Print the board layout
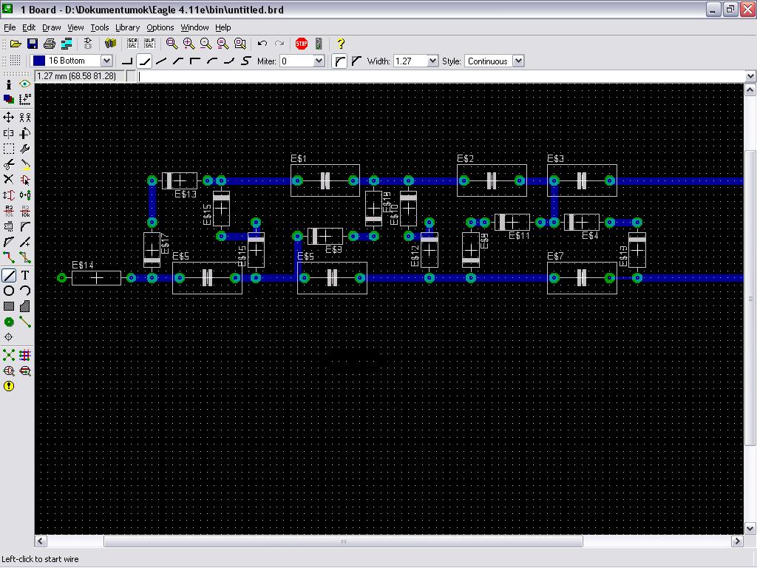This screenshot has width=757, height=568. click(x=50, y=44)
